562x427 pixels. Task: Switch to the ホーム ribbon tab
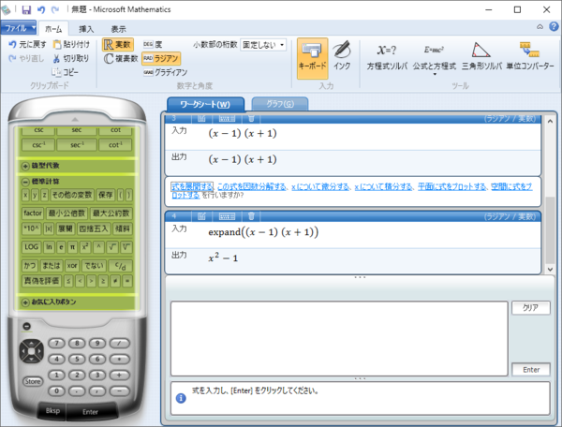(x=53, y=29)
